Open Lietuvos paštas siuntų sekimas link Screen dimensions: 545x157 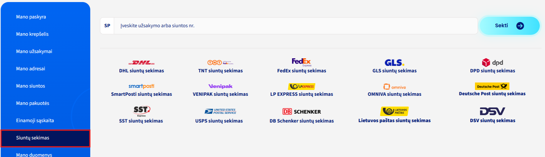coord(394,120)
